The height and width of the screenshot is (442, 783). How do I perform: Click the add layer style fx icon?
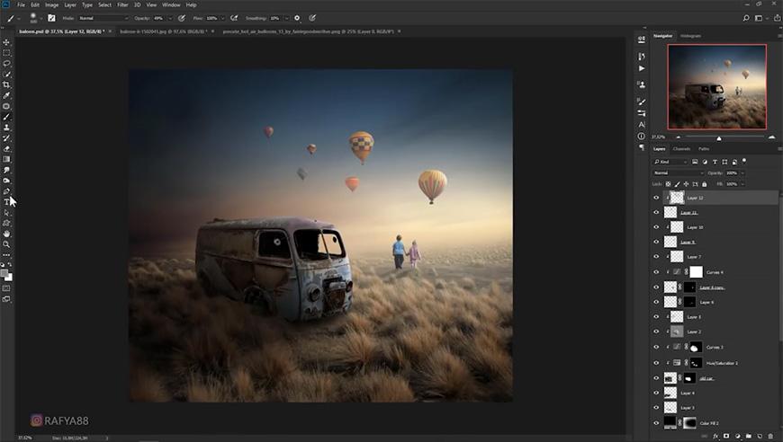click(715, 436)
